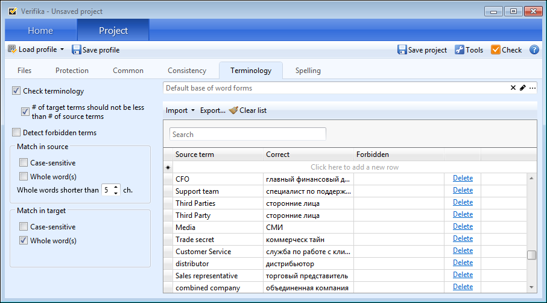This screenshot has width=547, height=303.
Task: Select the объединенная компания cell
Action: click(x=308, y=288)
